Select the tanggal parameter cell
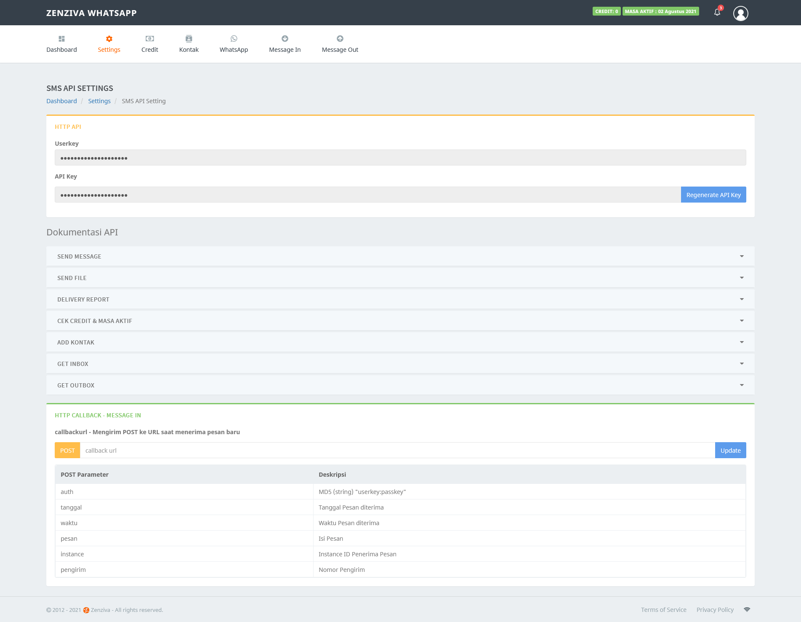The width and height of the screenshot is (801, 622). point(184,507)
